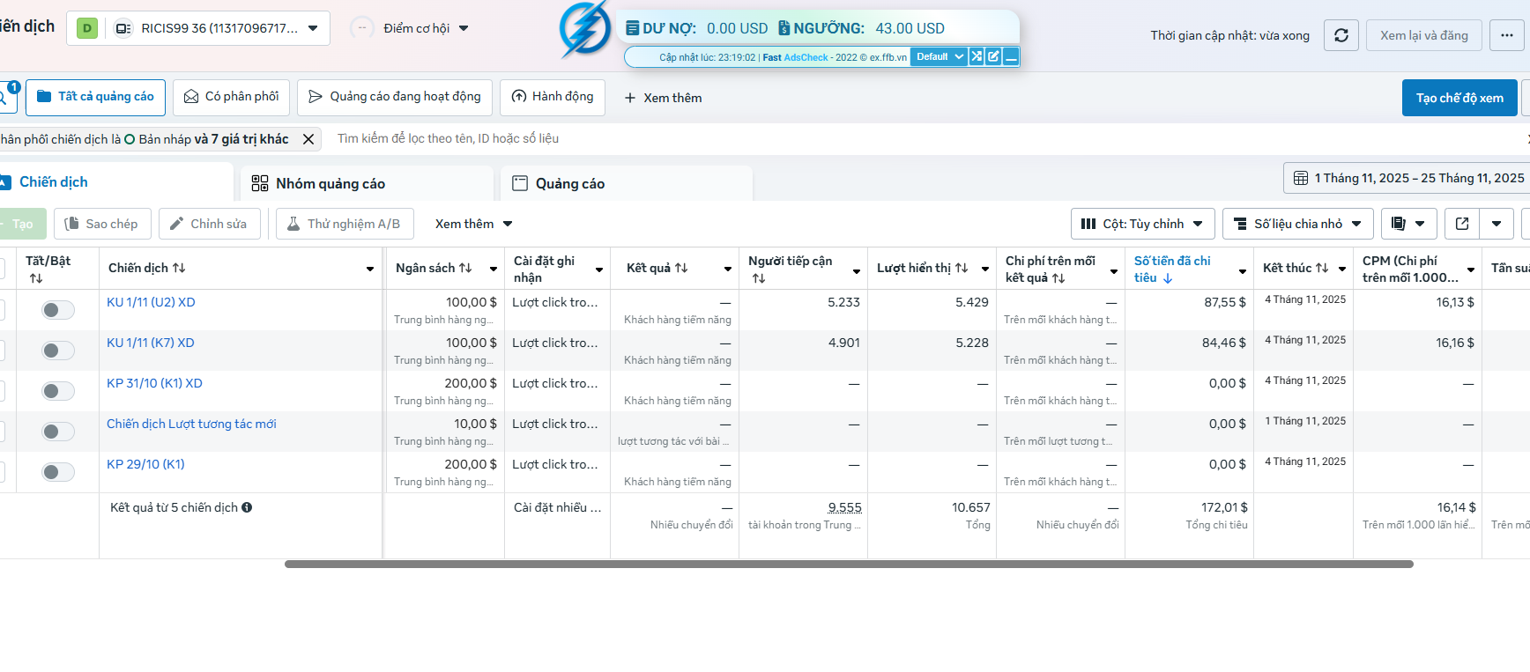
Task: Switch to Tất cả quảng cáo tab
Action: tap(96, 97)
